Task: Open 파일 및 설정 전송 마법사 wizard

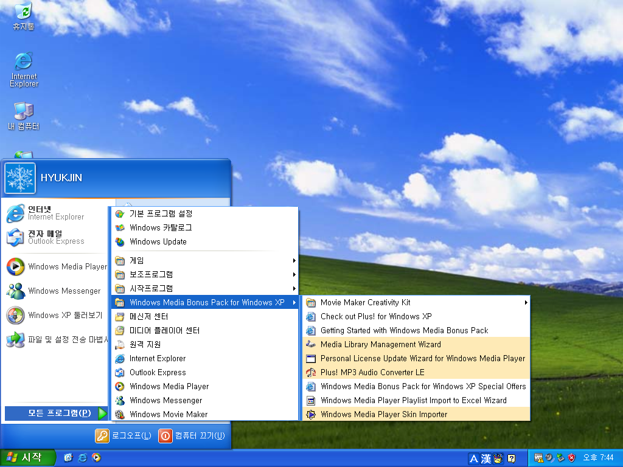Action: [57, 339]
